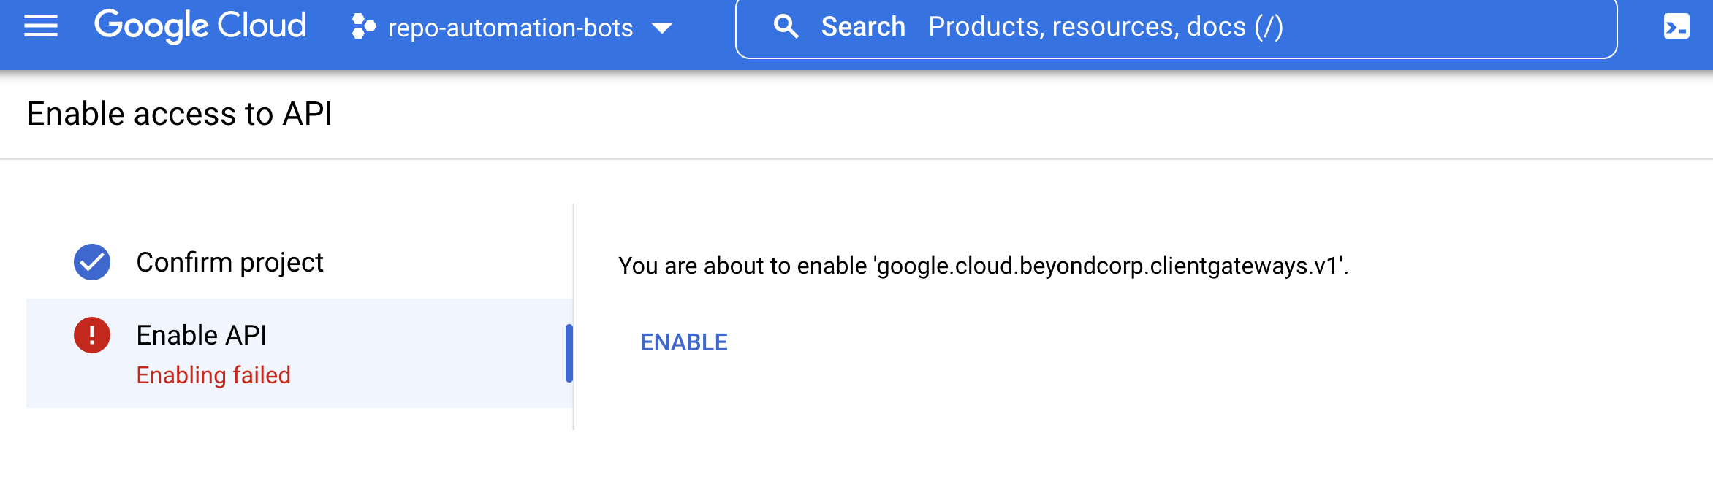Click the Enabling failed error text
Screen dimensions: 1713x492
point(213,375)
